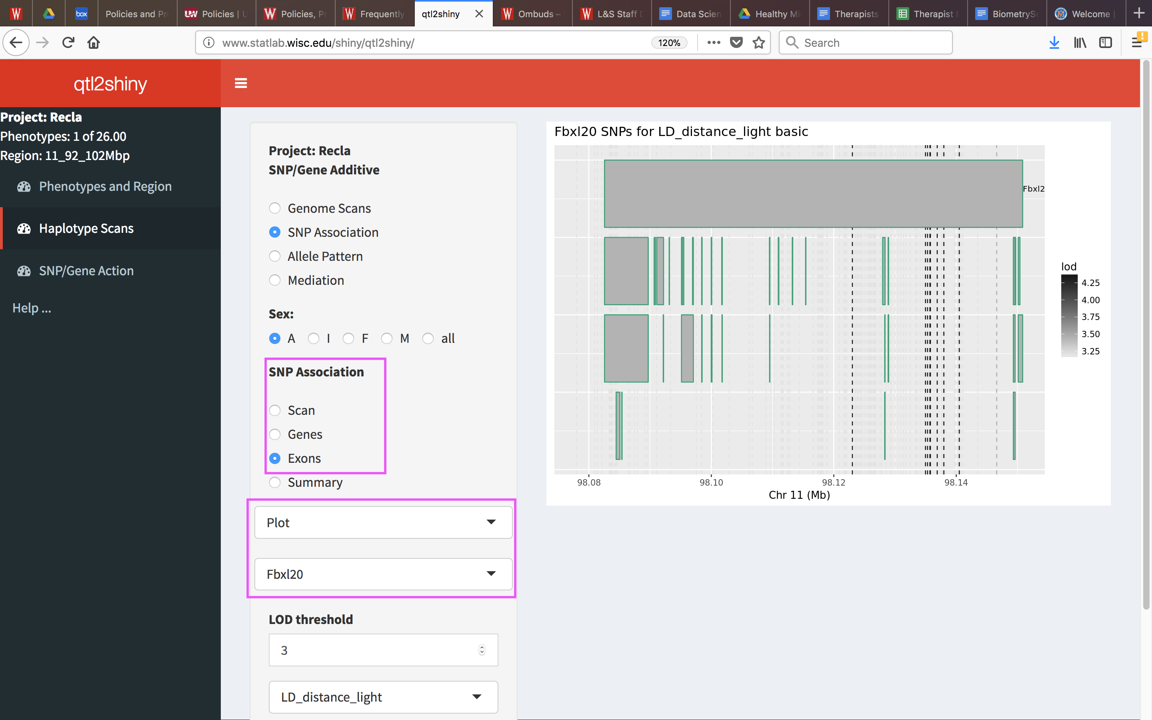Select sex option I
Viewport: 1152px width, 720px height.
coord(313,338)
